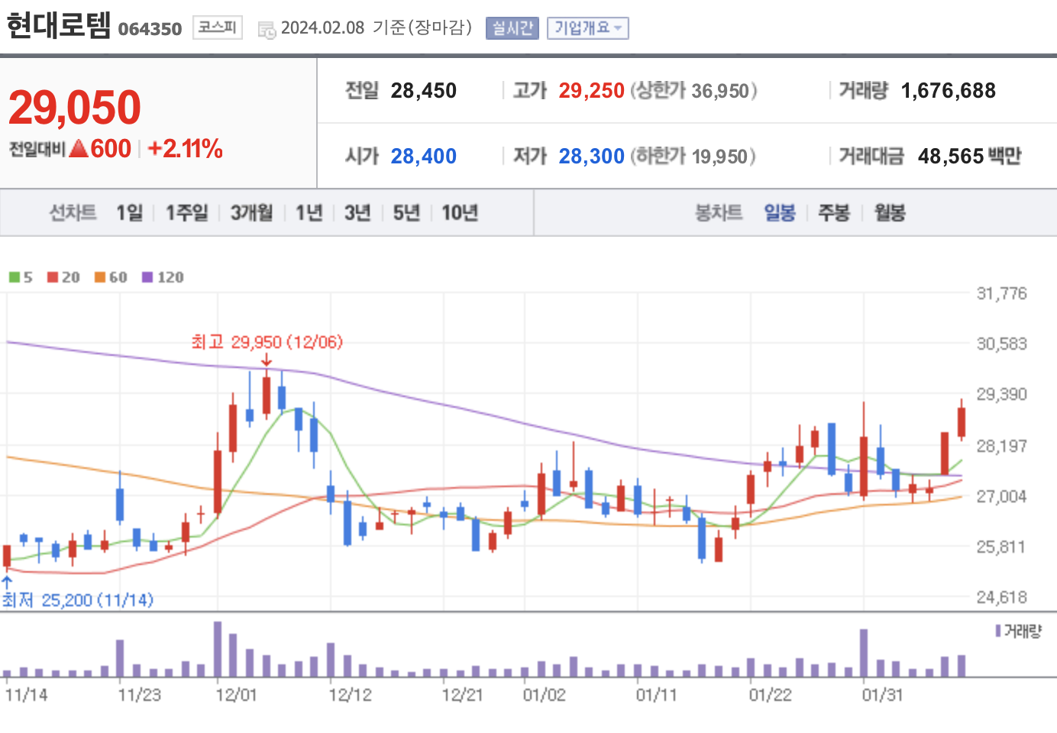Click the 01/11 date axis label

point(656,695)
